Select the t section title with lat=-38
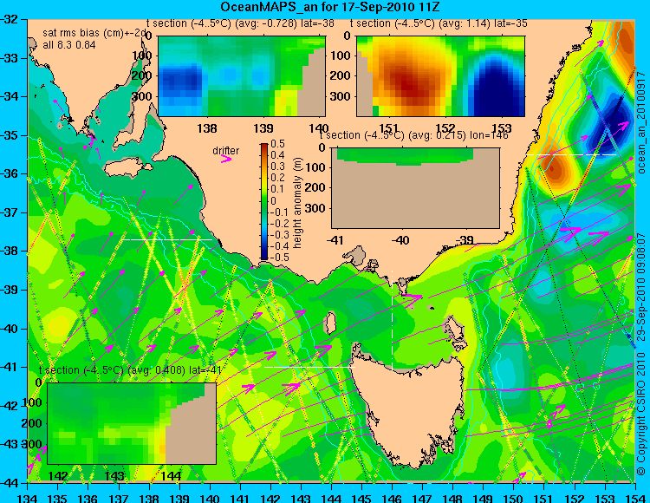The image size is (650, 503). pos(240,23)
